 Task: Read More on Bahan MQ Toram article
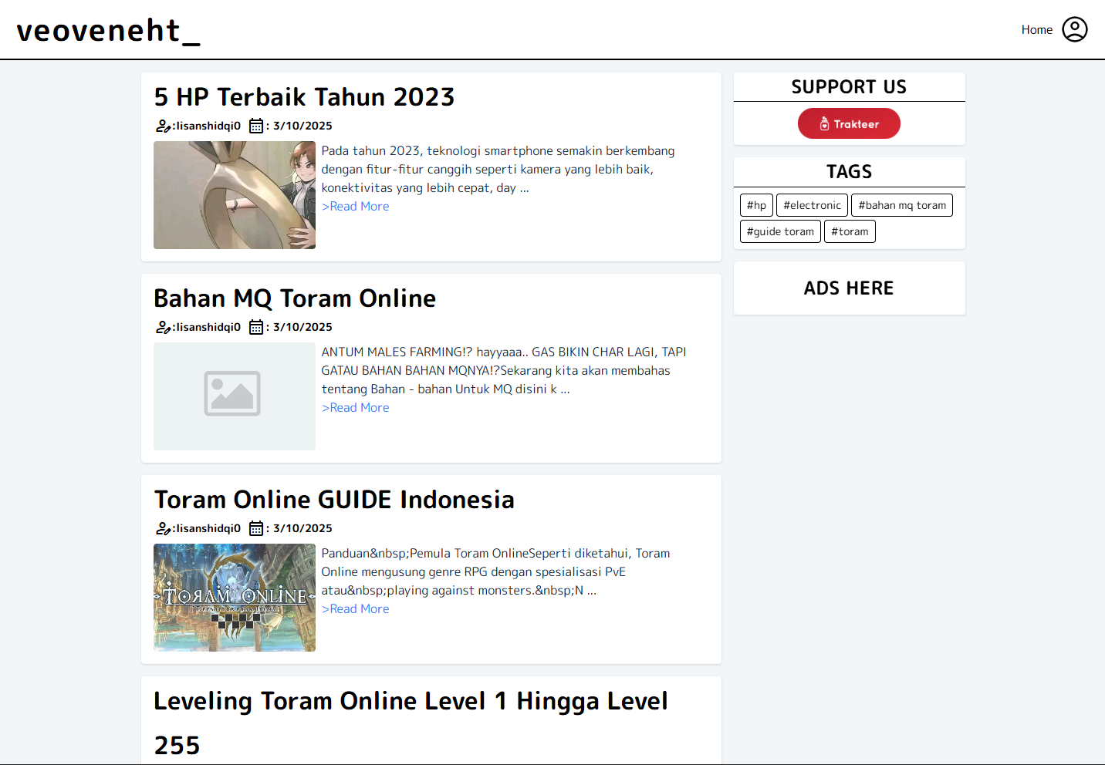click(356, 408)
